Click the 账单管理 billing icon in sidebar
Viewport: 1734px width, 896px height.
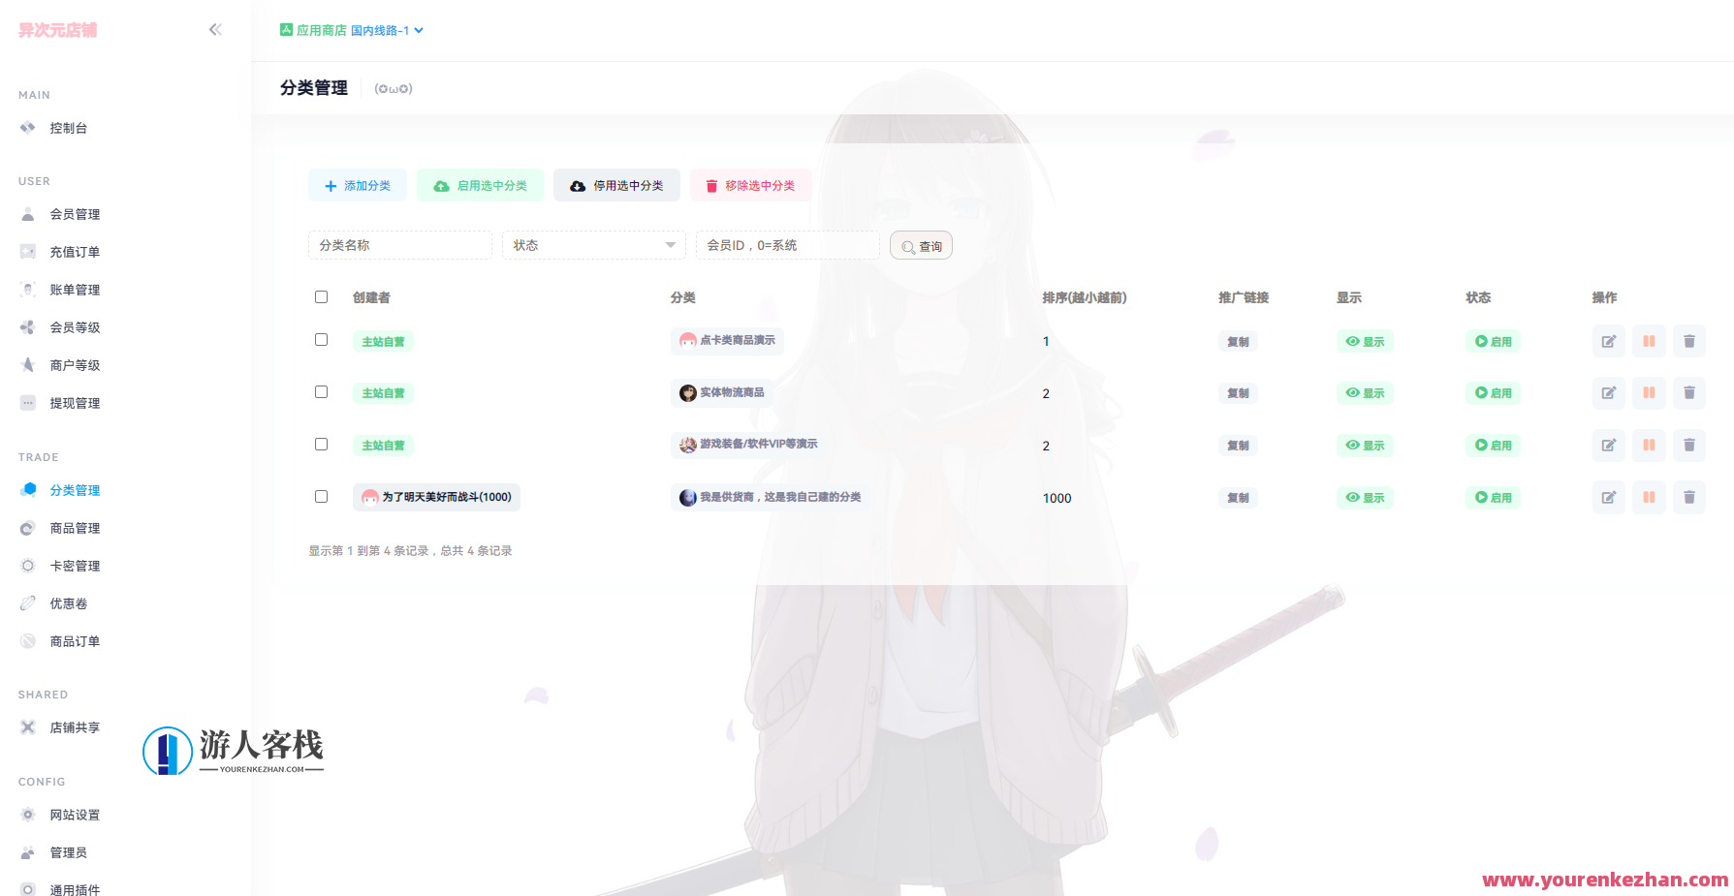tap(27, 289)
